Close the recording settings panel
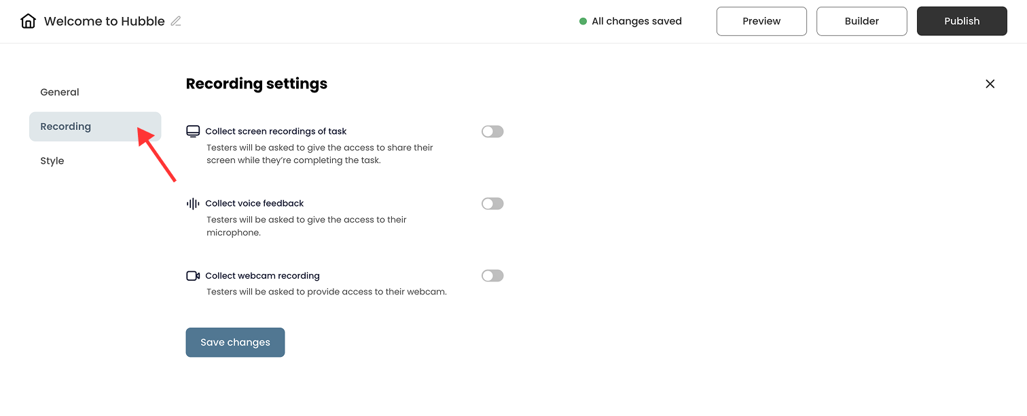 coord(990,84)
